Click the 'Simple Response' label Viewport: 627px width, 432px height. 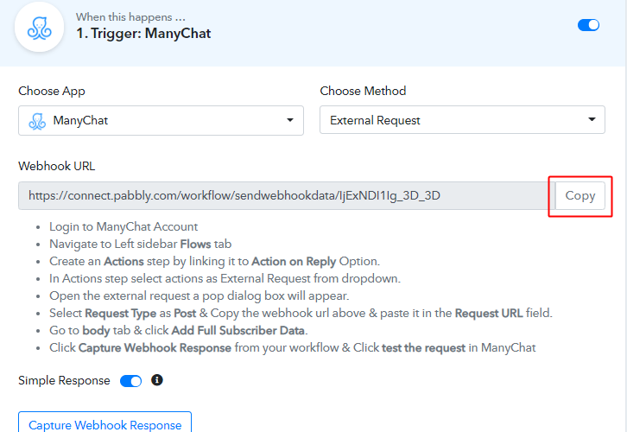pyautogui.click(x=64, y=380)
